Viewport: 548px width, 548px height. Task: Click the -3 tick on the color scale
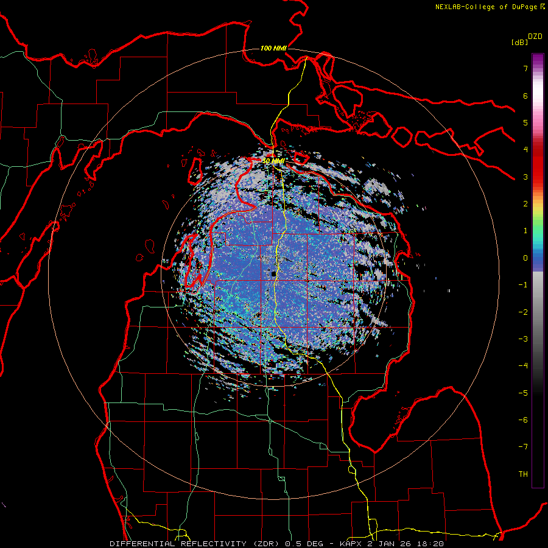[x=523, y=339]
